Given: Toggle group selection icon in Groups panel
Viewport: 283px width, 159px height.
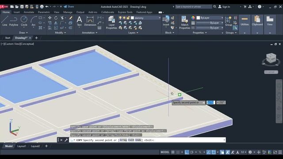Looking at the screenshot, I should pyautogui.click(x=235, y=28).
